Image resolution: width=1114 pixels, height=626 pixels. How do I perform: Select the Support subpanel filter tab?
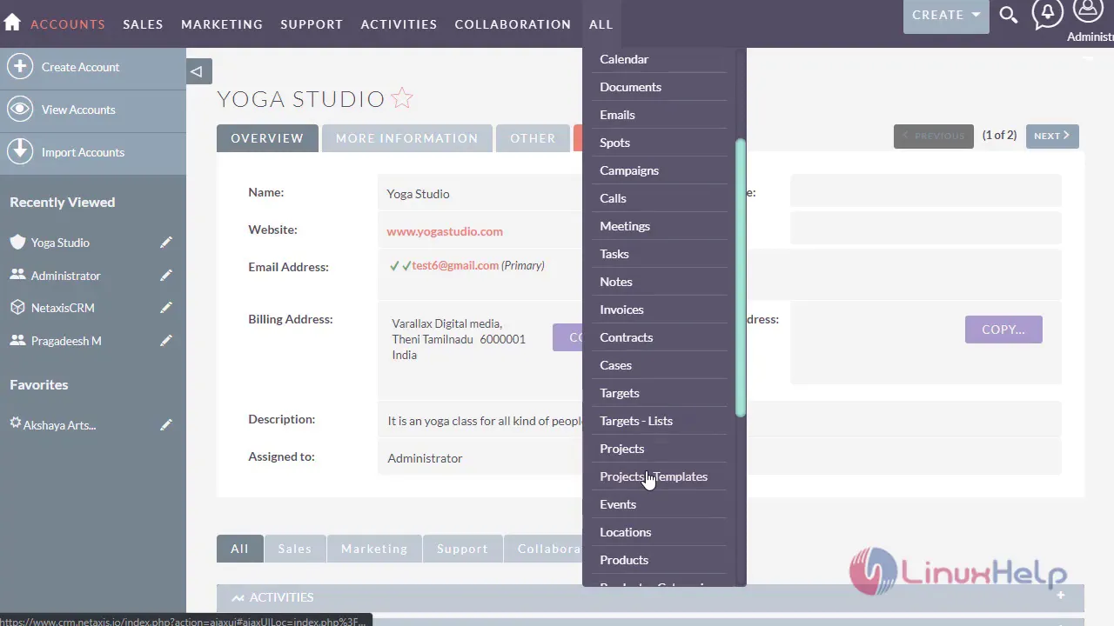[462, 549]
